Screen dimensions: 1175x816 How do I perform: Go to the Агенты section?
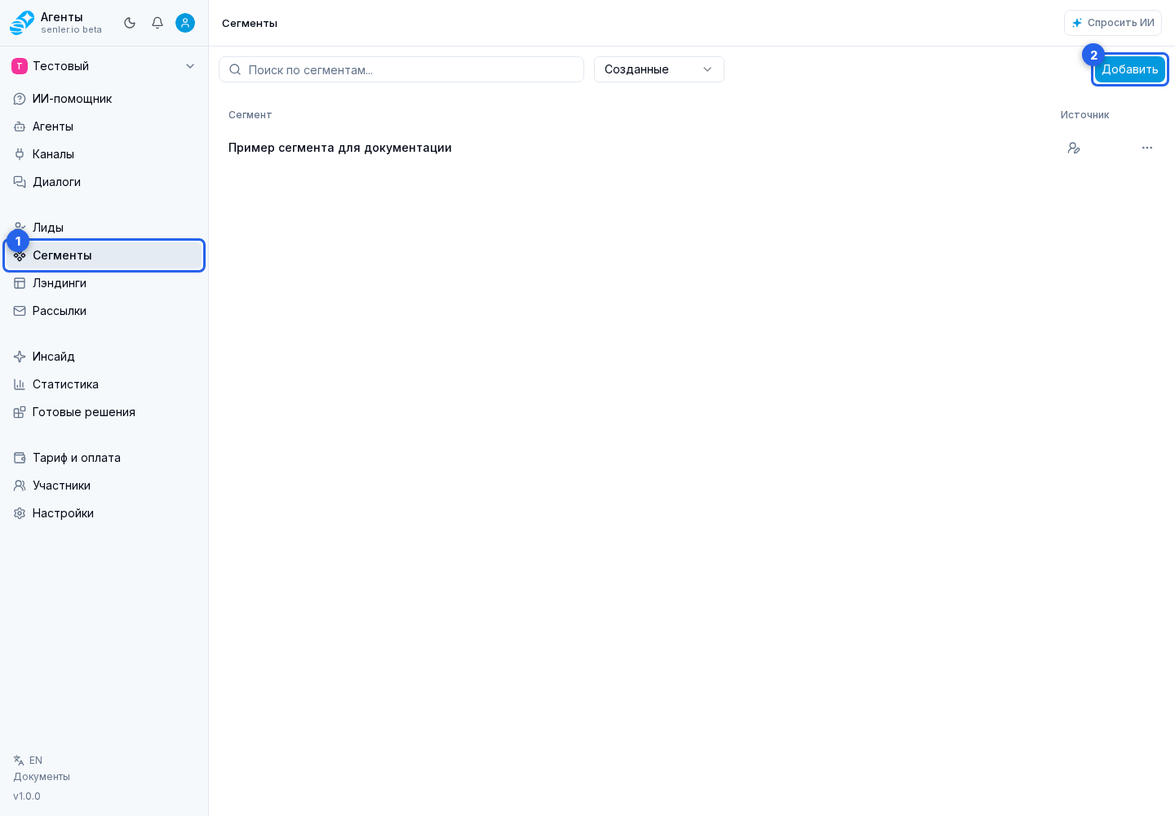point(104,126)
